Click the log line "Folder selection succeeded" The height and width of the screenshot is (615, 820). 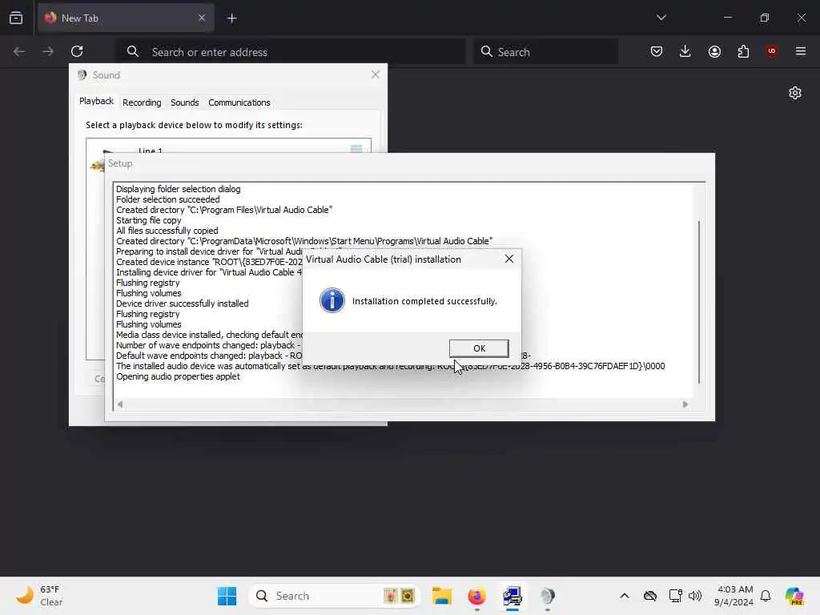168,199
